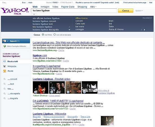Image resolution: width=155 pixels, height=127 pixels.
Task: Click magnifier icon next to biografia
Action: tap(5, 98)
